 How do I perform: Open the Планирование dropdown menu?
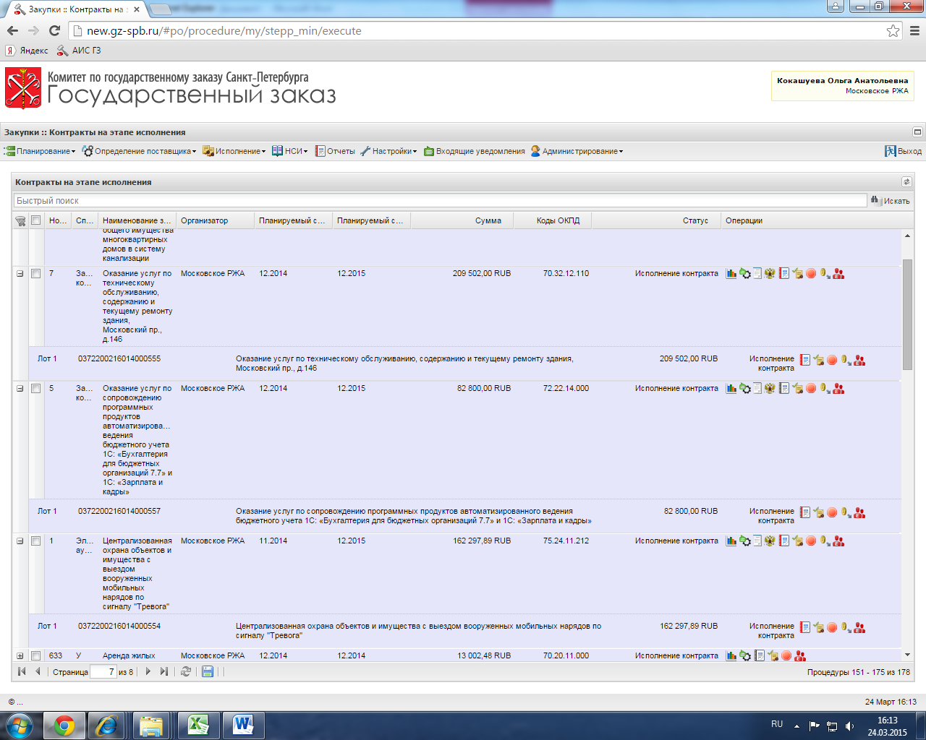40,151
